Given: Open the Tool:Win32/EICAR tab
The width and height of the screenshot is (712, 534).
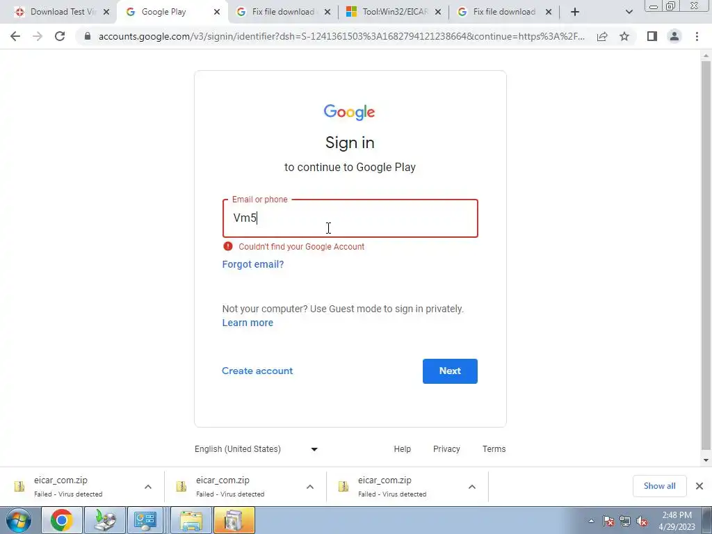Looking at the screenshot, I should click(395, 13).
